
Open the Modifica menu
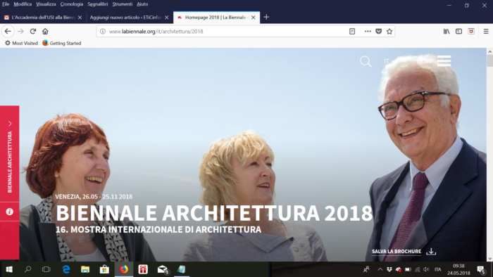[x=23, y=4]
